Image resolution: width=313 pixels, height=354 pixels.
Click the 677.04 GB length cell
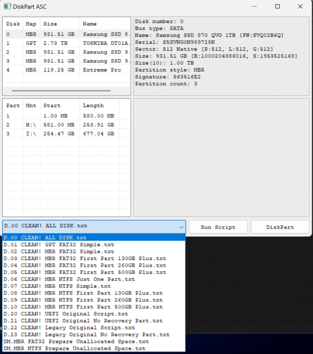(99, 134)
